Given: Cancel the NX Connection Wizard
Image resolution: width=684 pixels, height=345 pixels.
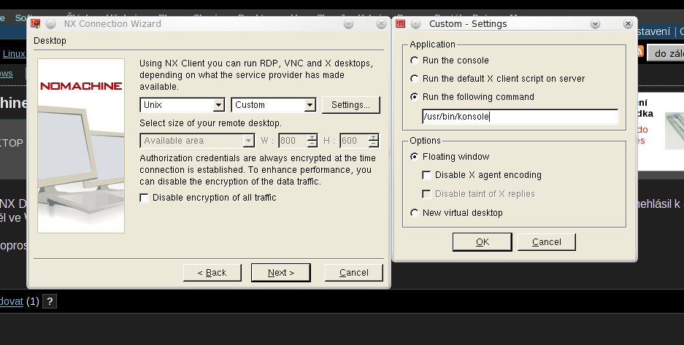Looking at the screenshot, I should click(354, 273).
